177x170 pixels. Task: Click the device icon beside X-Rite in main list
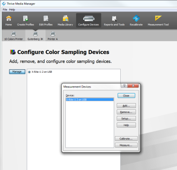click(x=29, y=72)
